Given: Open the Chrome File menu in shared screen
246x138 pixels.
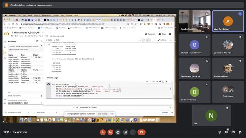Looking at the screenshot, I should point(19,15).
